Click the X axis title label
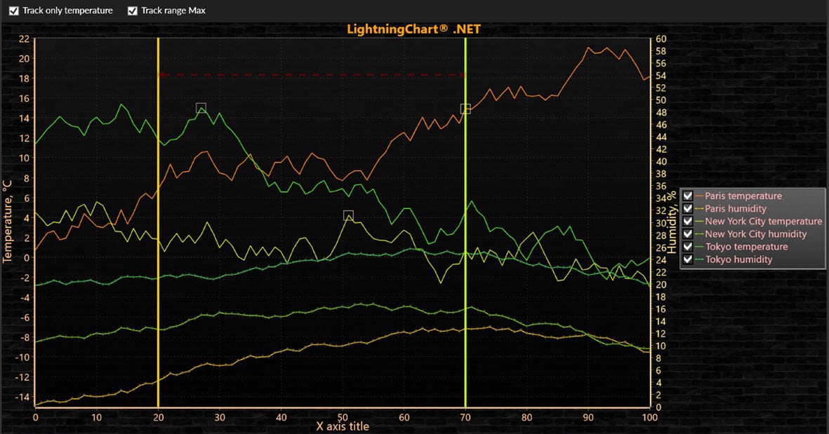 tap(343, 426)
